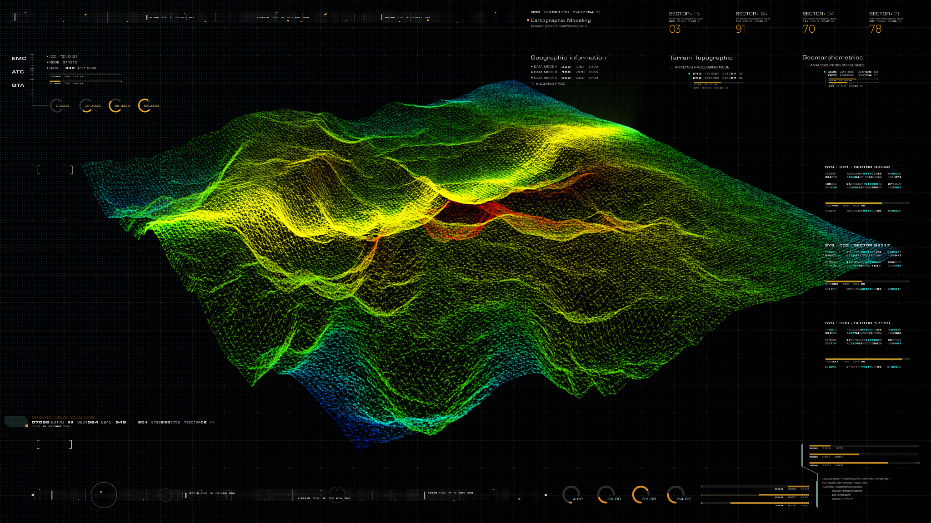Open the Sector 84 readout showing 91

point(741,29)
